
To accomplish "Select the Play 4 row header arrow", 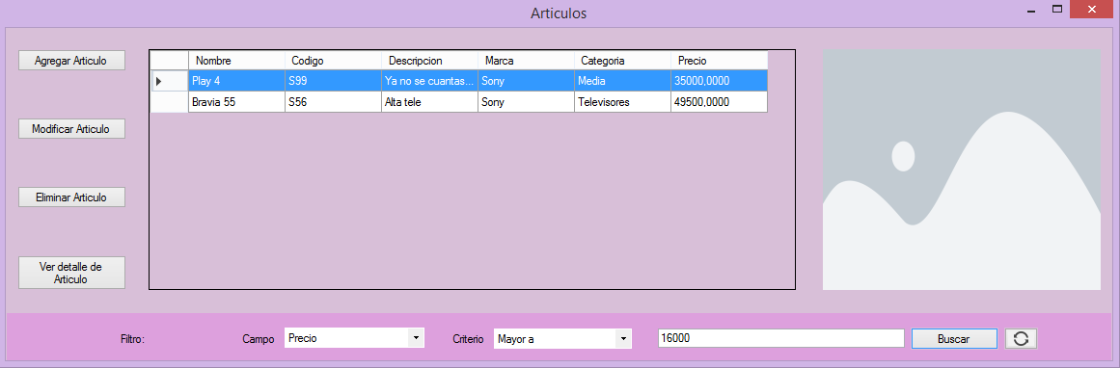I will [169, 81].
